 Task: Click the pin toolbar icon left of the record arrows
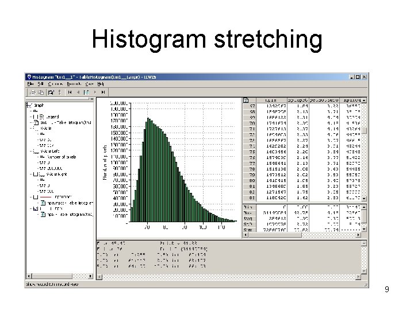click(60, 92)
